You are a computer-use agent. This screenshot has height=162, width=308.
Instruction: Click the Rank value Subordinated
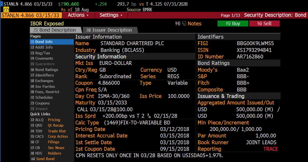115,76
